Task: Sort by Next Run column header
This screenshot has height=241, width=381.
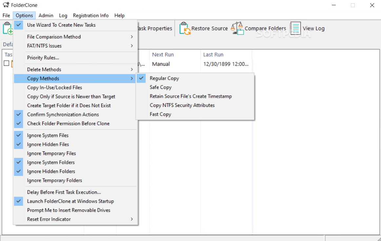Action: click(175, 55)
